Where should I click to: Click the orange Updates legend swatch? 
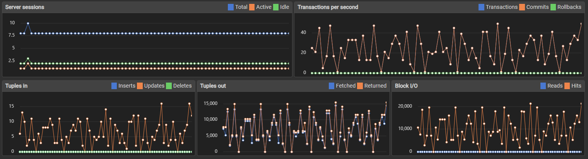click(140, 86)
